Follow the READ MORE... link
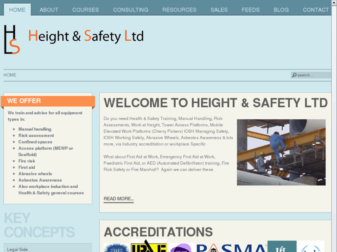The height and width of the screenshot is (252, 337). tap(119, 199)
